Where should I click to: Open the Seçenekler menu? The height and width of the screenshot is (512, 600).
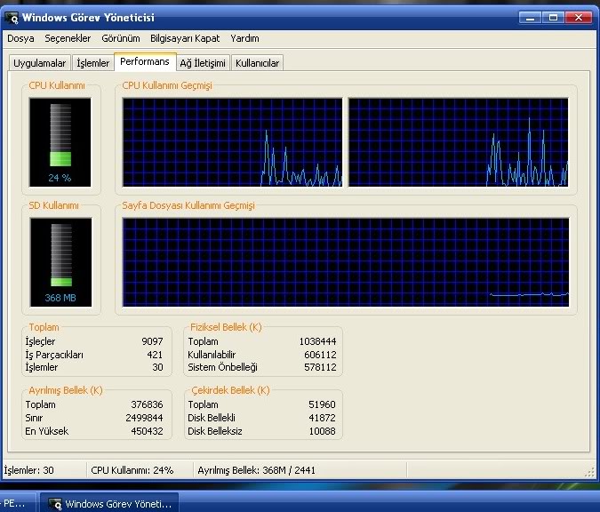(68, 38)
